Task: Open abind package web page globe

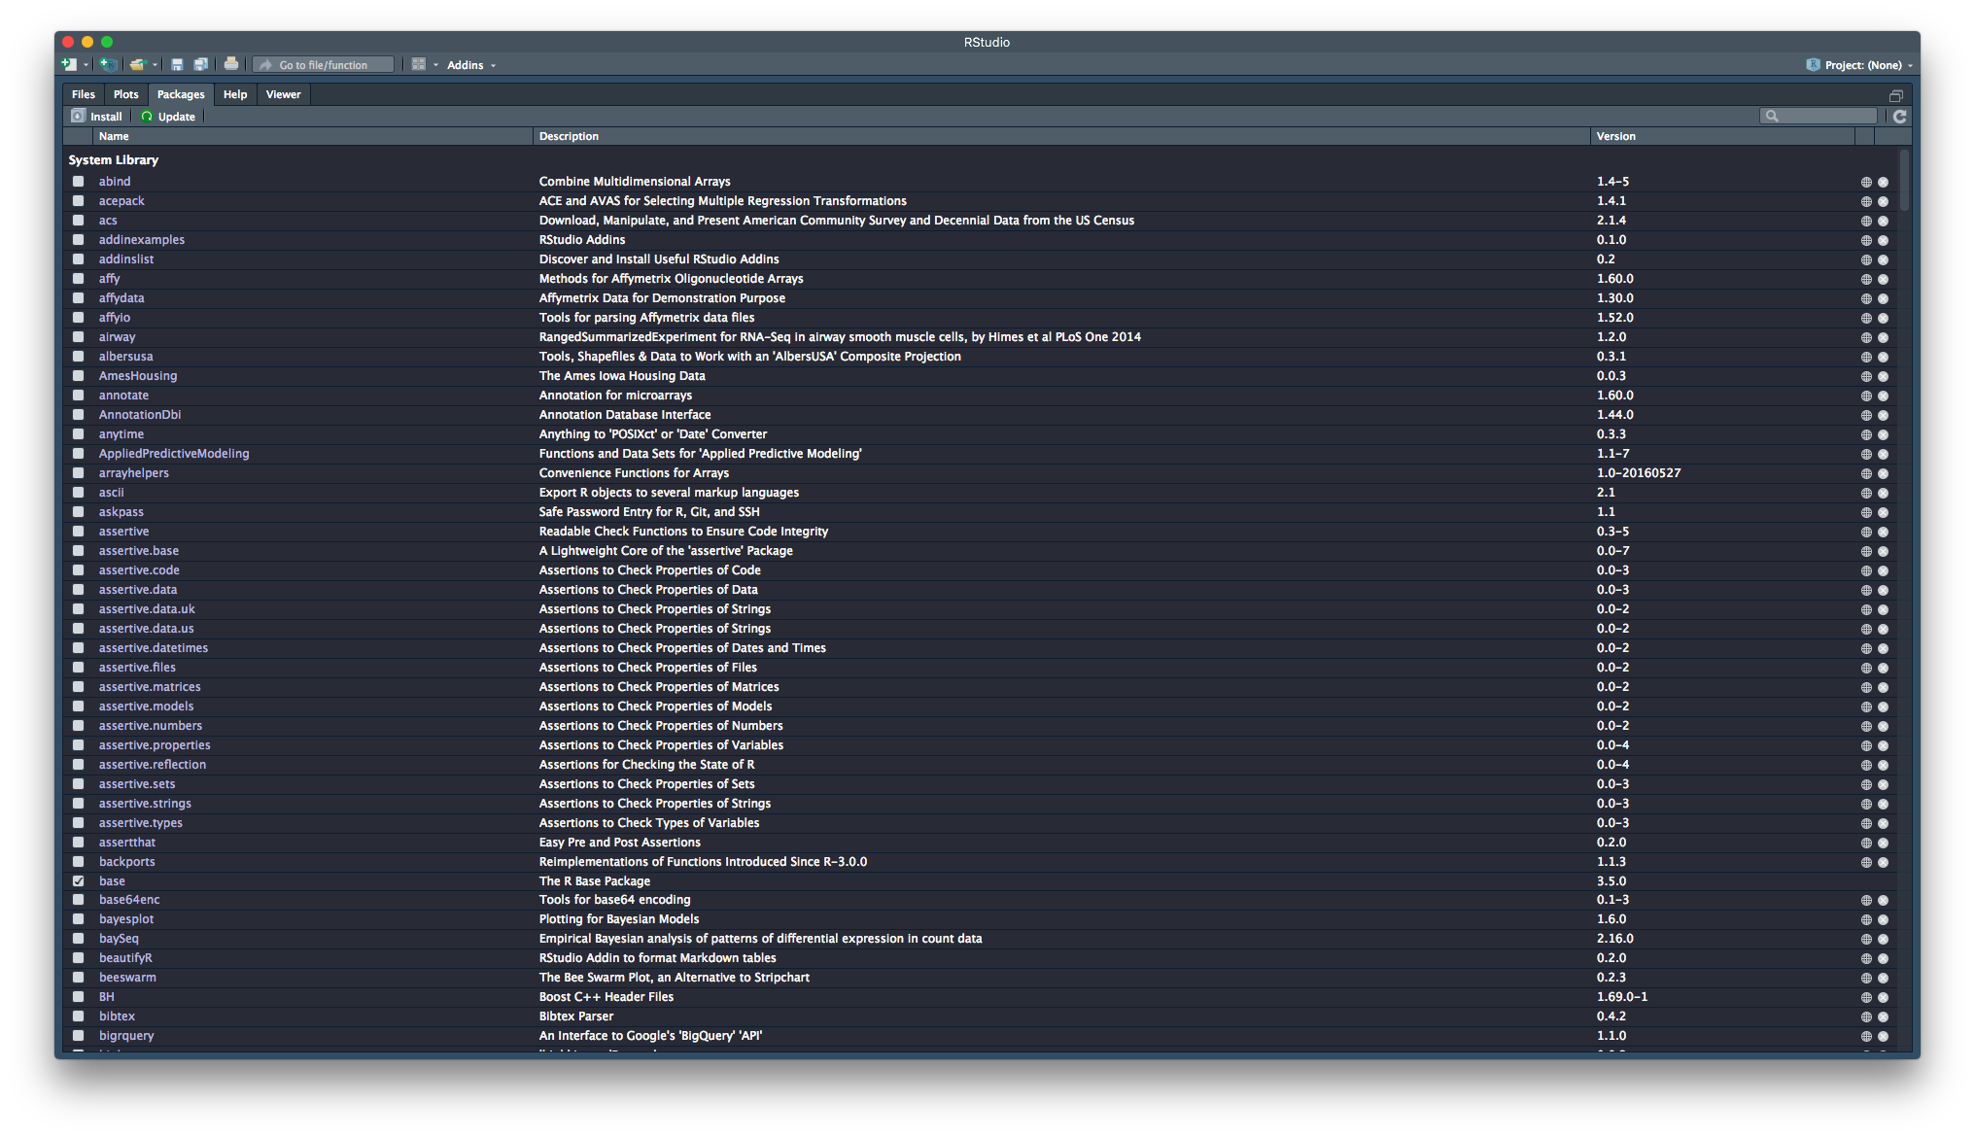Action: [1866, 182]
